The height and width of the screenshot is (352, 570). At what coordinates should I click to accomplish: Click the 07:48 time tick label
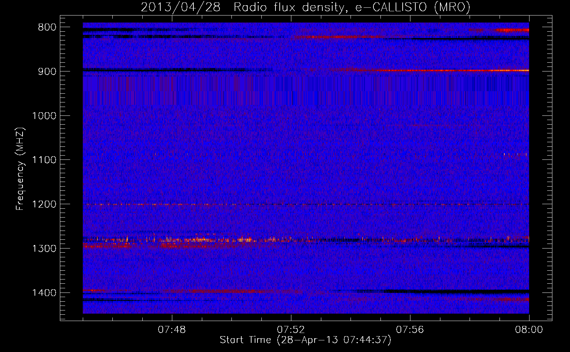(172, 330)
